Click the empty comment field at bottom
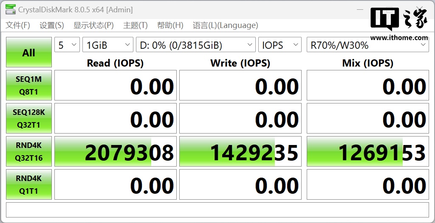The height and width of the screenshot is (223, 435). (x=217, y=209)
